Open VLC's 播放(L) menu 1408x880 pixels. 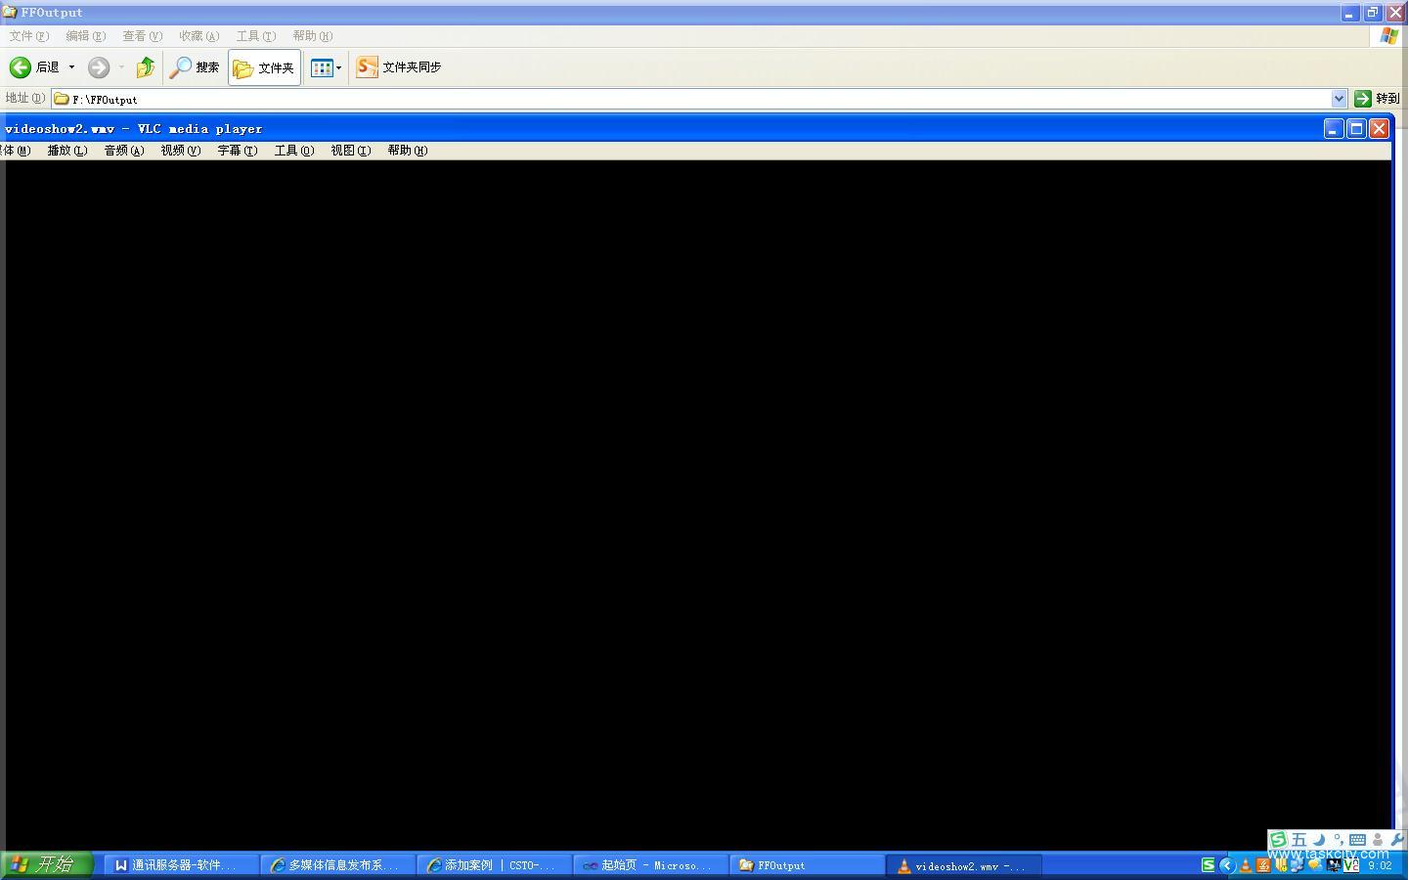tap(67, 151)
